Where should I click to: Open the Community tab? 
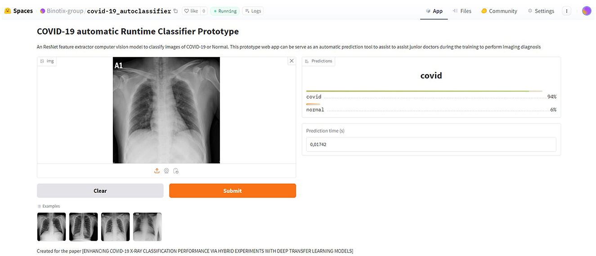[x=499, y=11]
